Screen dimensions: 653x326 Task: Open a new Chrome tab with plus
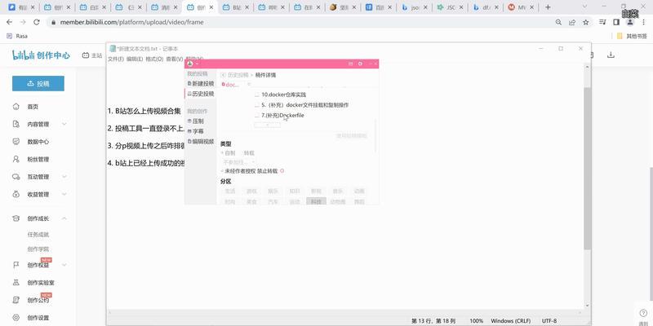548,7
